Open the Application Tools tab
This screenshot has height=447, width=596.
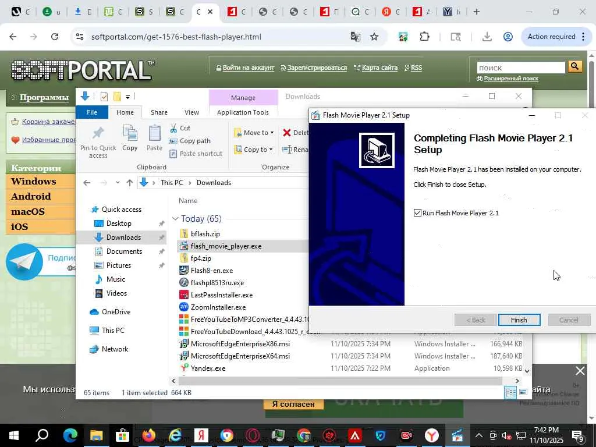[243, 112]
